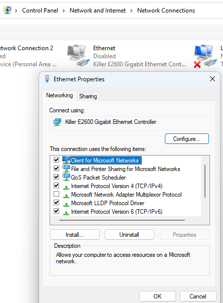Select the Client for Microsoft Networks icon
The image size is (223, 303).
click(x=66, y=160)
